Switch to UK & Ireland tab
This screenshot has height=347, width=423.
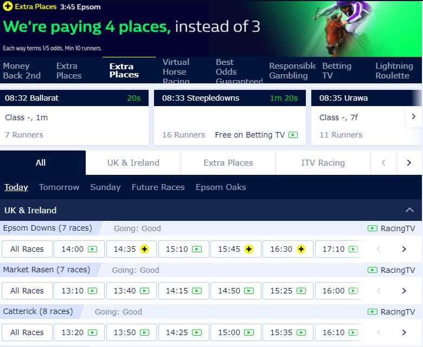pos(133,162)
